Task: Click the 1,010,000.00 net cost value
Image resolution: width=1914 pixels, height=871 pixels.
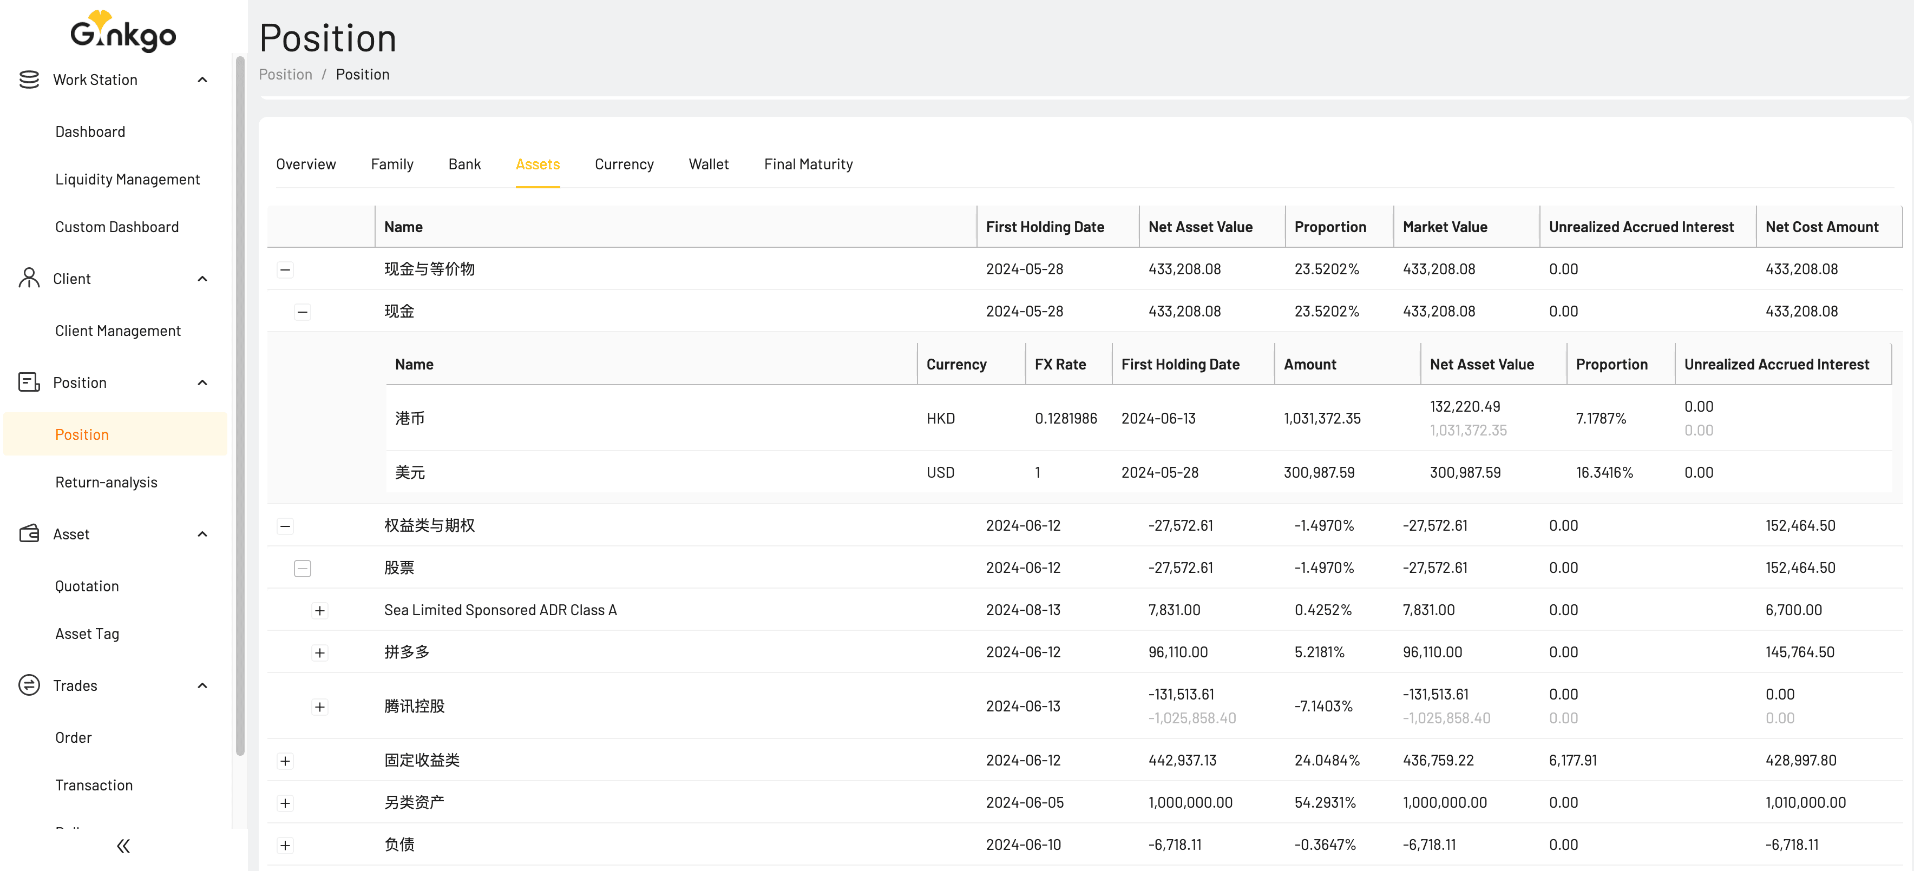Action: 1806,802
